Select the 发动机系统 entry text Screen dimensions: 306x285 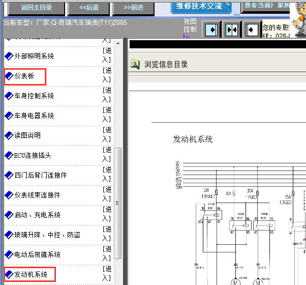click(x=30, y=275)
